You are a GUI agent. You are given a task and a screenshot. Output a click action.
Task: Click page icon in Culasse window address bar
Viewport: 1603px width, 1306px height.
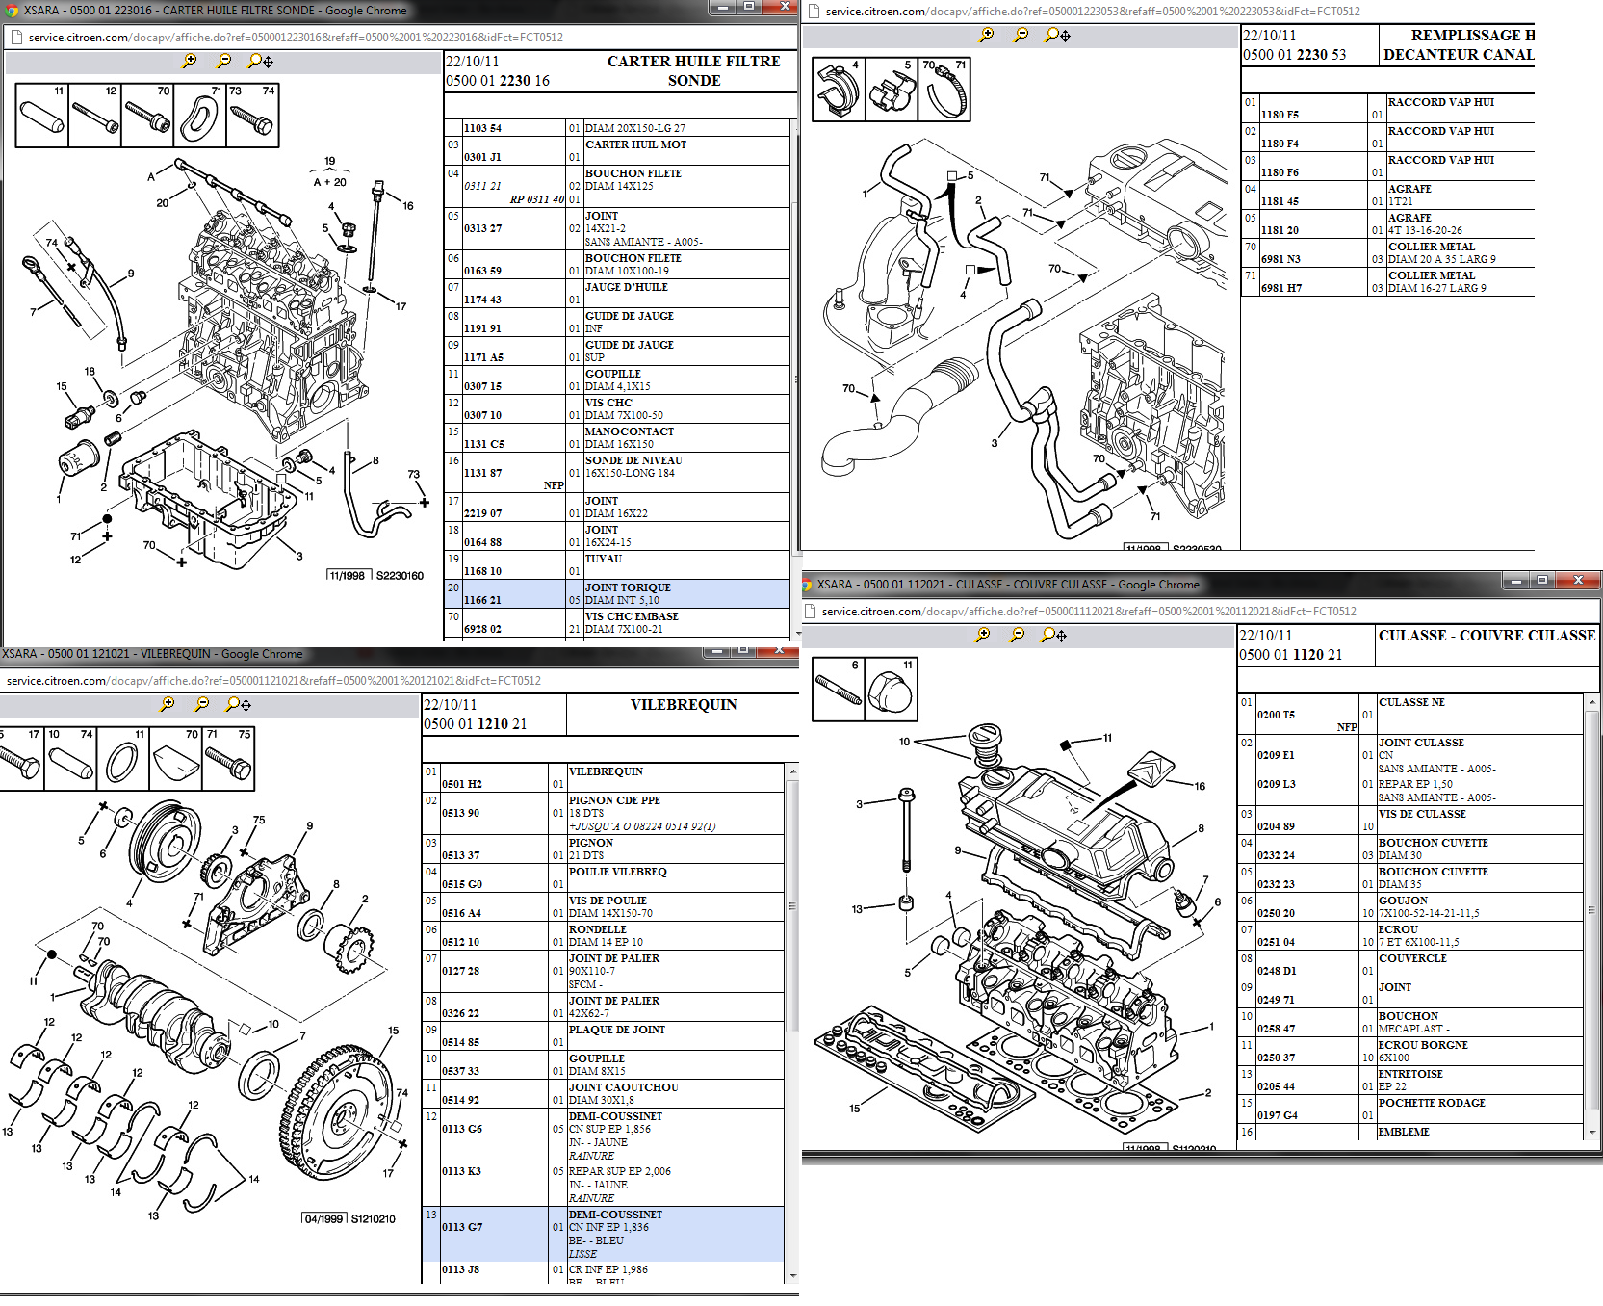click(x=810, y=612)
